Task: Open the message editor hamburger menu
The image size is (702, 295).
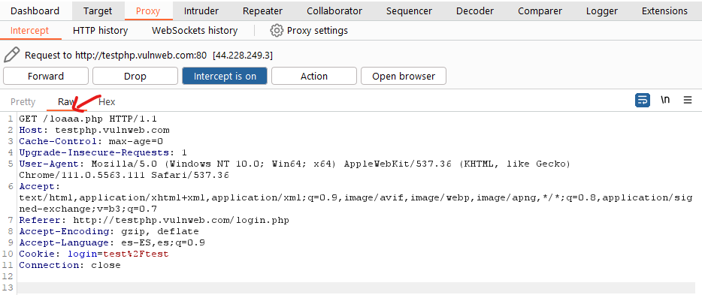Action: (688, 100)
